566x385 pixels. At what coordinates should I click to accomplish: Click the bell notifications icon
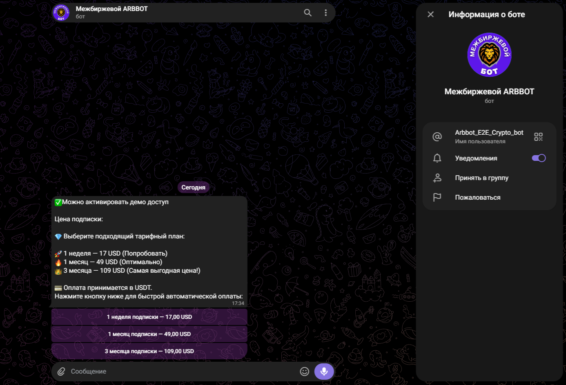pyautogui.click(x=437, y=158)
